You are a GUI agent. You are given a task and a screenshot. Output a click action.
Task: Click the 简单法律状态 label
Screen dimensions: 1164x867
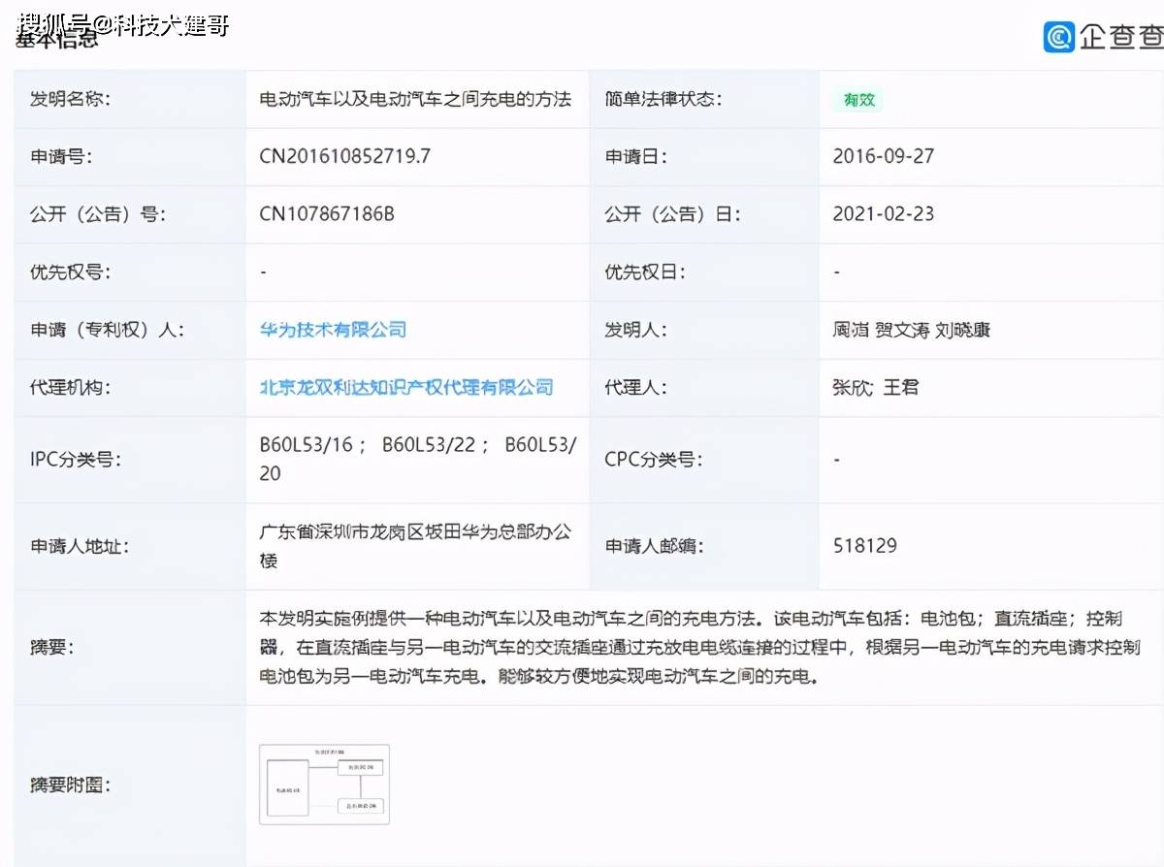click(663, 99)
